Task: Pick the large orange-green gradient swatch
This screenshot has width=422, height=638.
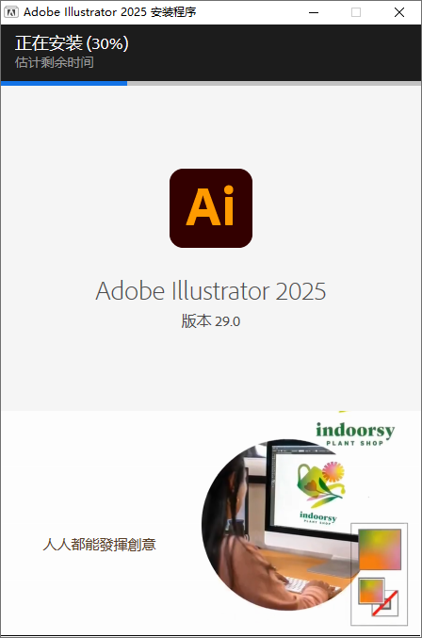Action: click(x=380, y=548)
